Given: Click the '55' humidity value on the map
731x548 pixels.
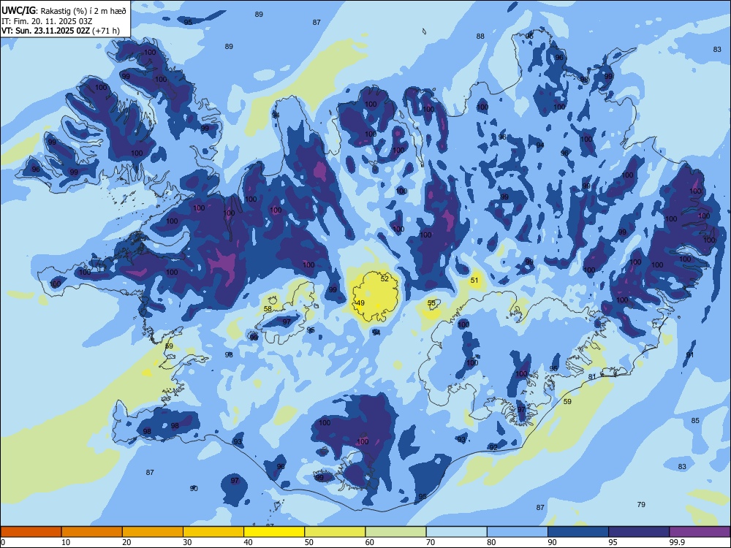Looking at the screenshot, I should pyautogui.click(x=431, y=303).
